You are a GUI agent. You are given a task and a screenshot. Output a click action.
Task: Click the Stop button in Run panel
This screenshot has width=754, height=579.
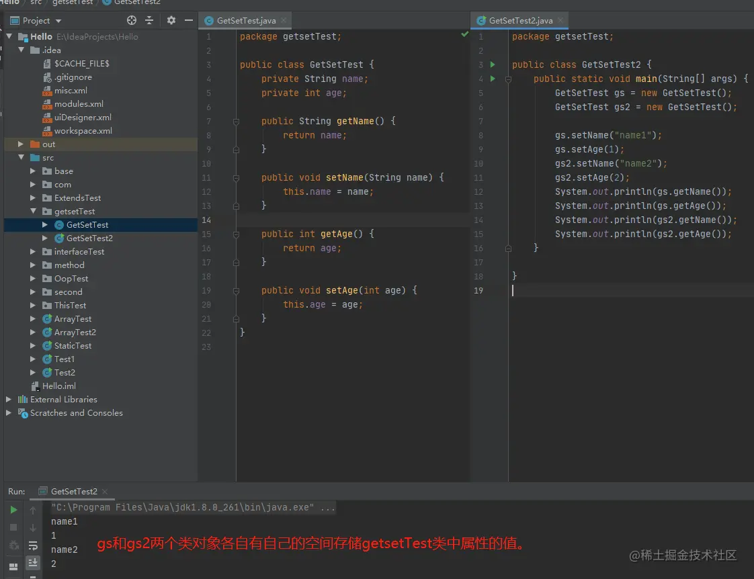[13, 527]
